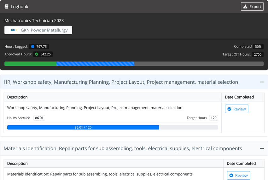Click green checkmark icon beside Approved Hours
Image resolution: width=268 pixels, height=180 pixels.
[x=37, y=54]
